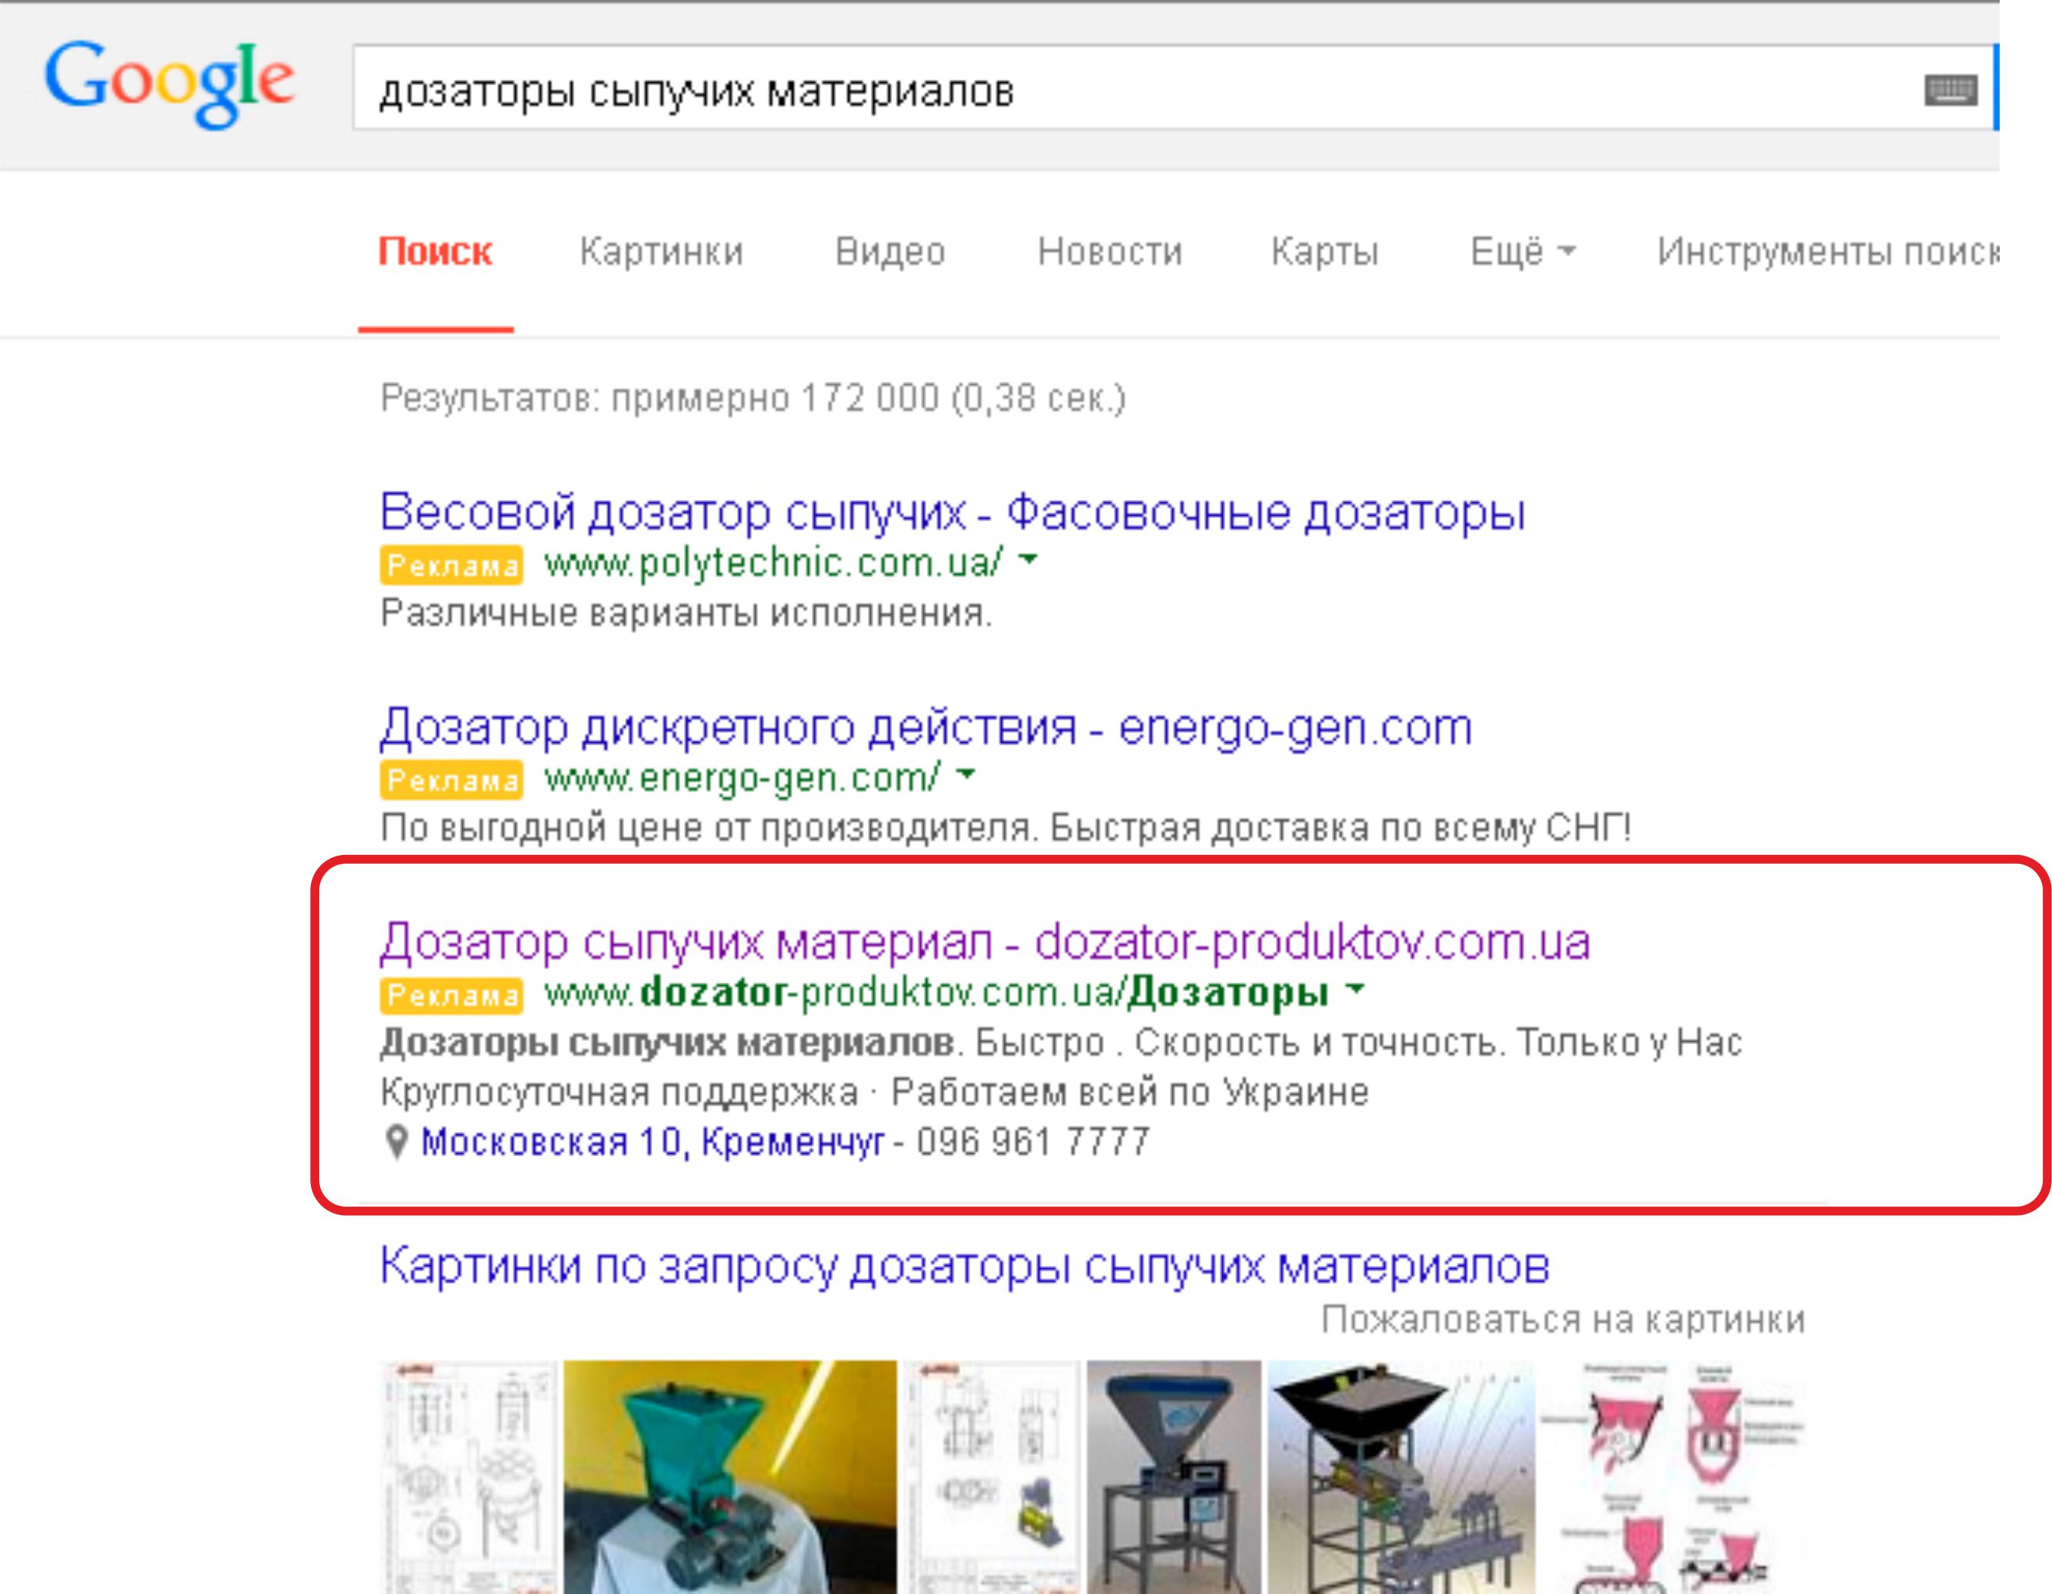
Task: Click the Различные варианты исполнения description
Action: [686, 614]
